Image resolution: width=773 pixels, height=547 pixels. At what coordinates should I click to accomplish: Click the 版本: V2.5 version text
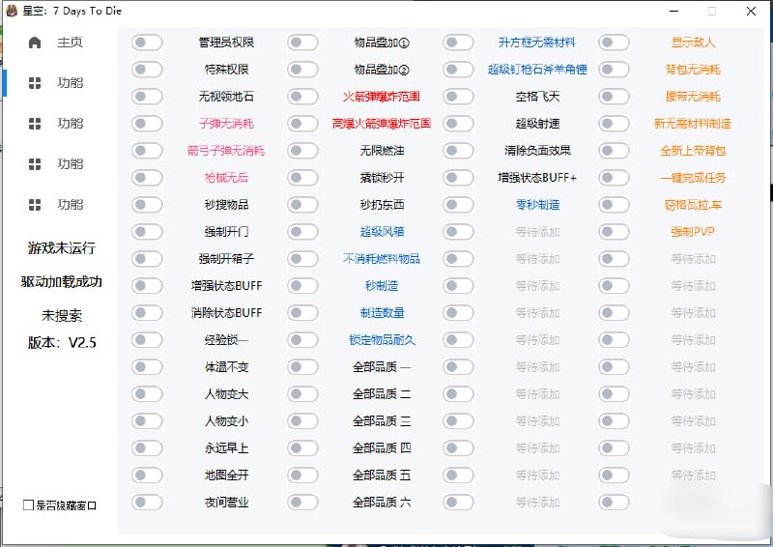[62, 342]
